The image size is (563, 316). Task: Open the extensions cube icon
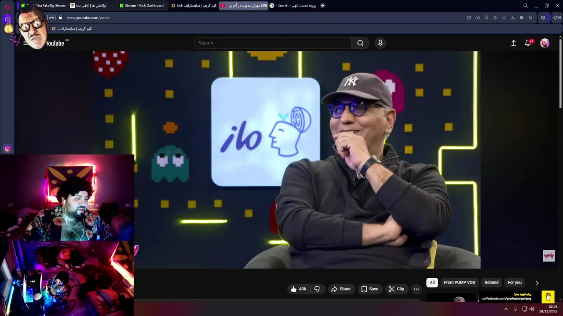pyautogui.click(x=543, y=18)
